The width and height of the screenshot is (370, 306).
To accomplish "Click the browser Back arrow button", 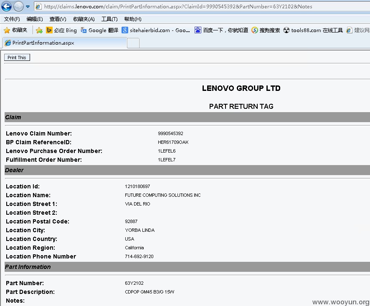I will point(6,6).
